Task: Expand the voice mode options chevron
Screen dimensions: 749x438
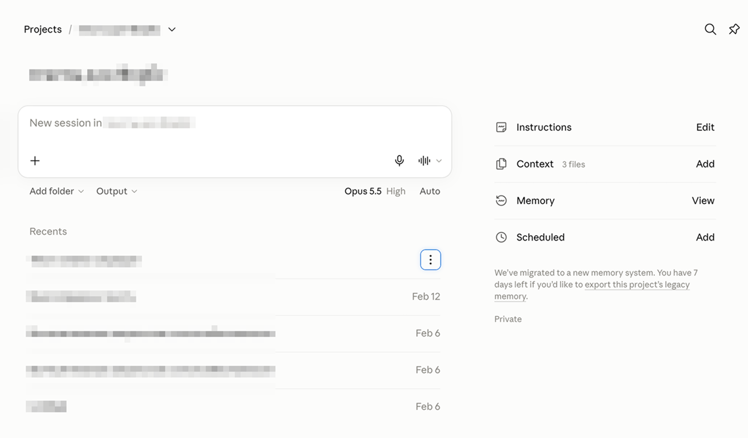Action: coord(439,161)
